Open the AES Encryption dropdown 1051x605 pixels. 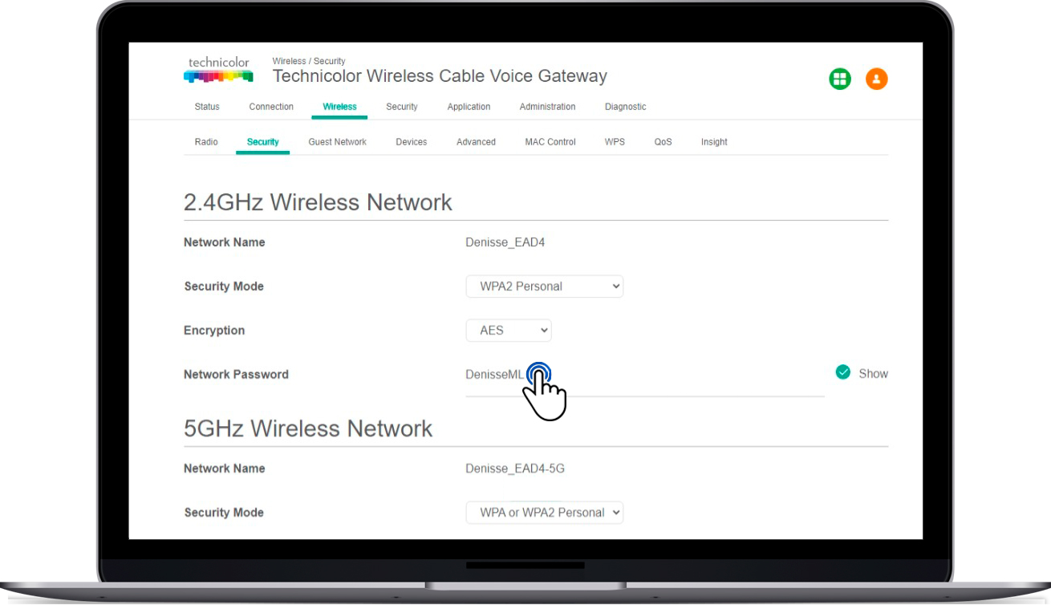509,331
